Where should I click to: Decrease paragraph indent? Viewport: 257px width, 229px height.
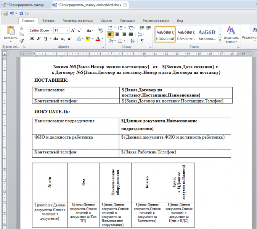tap(142, 28)
